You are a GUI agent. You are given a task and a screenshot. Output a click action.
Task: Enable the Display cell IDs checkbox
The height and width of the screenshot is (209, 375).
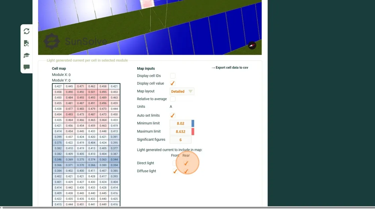173,76
